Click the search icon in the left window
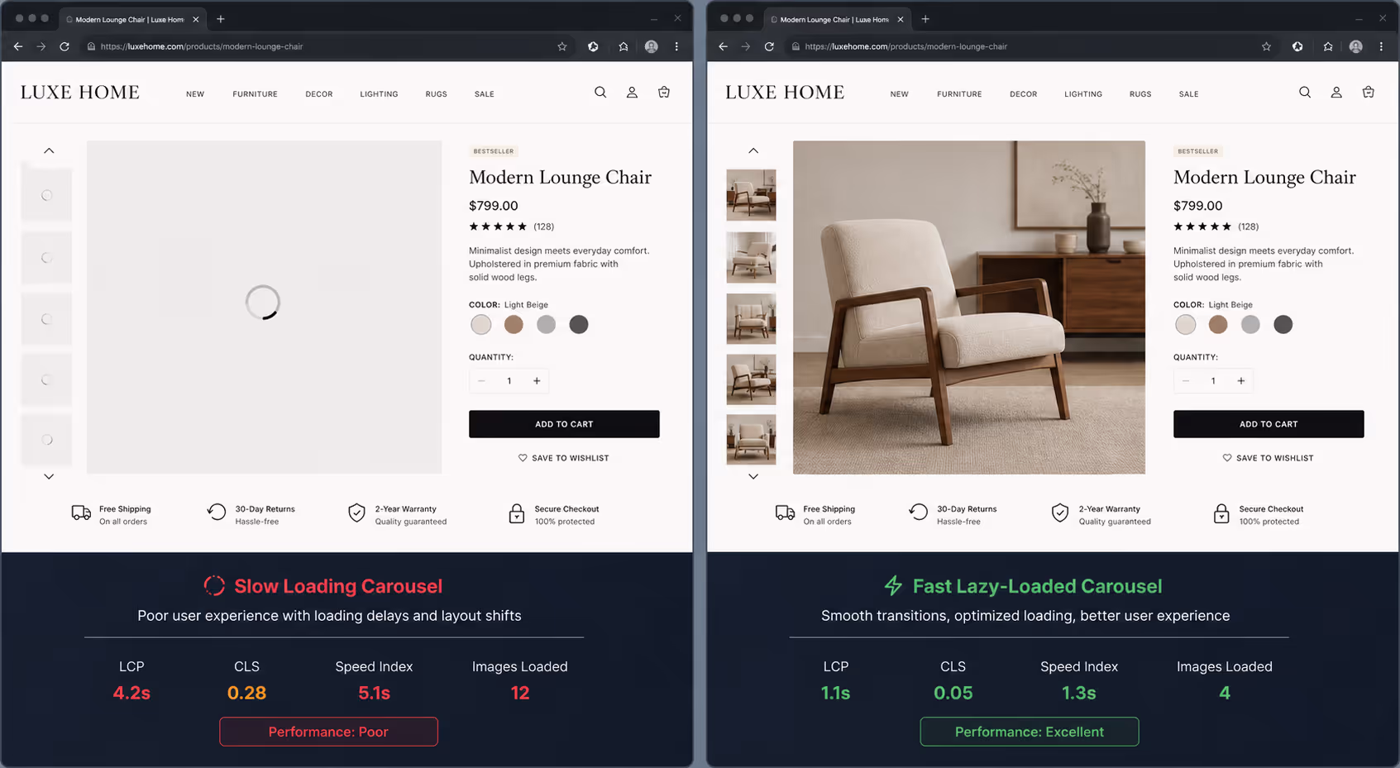This screenshot has width=1400, height=768. click(600, 93)
